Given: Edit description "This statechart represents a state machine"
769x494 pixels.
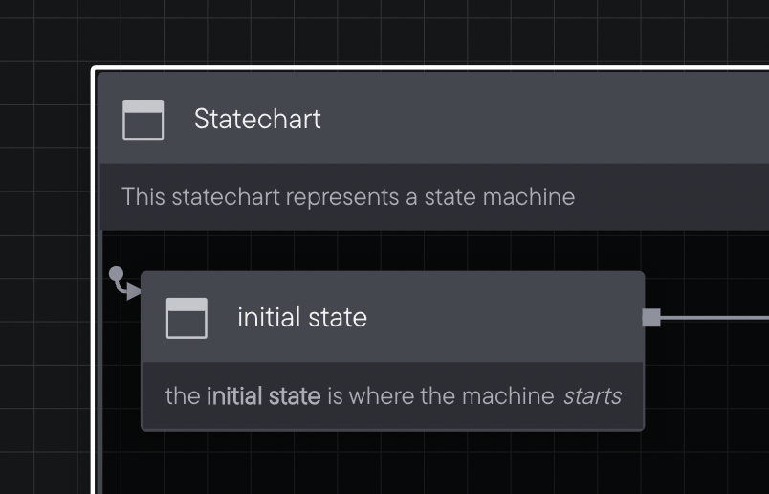Looking at the screenshot, I should [348, 197].
